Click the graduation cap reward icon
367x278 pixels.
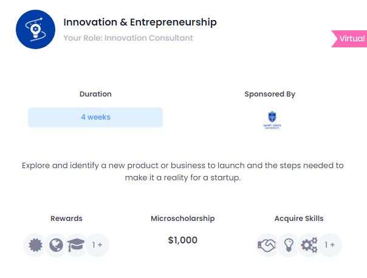(76, 245)
